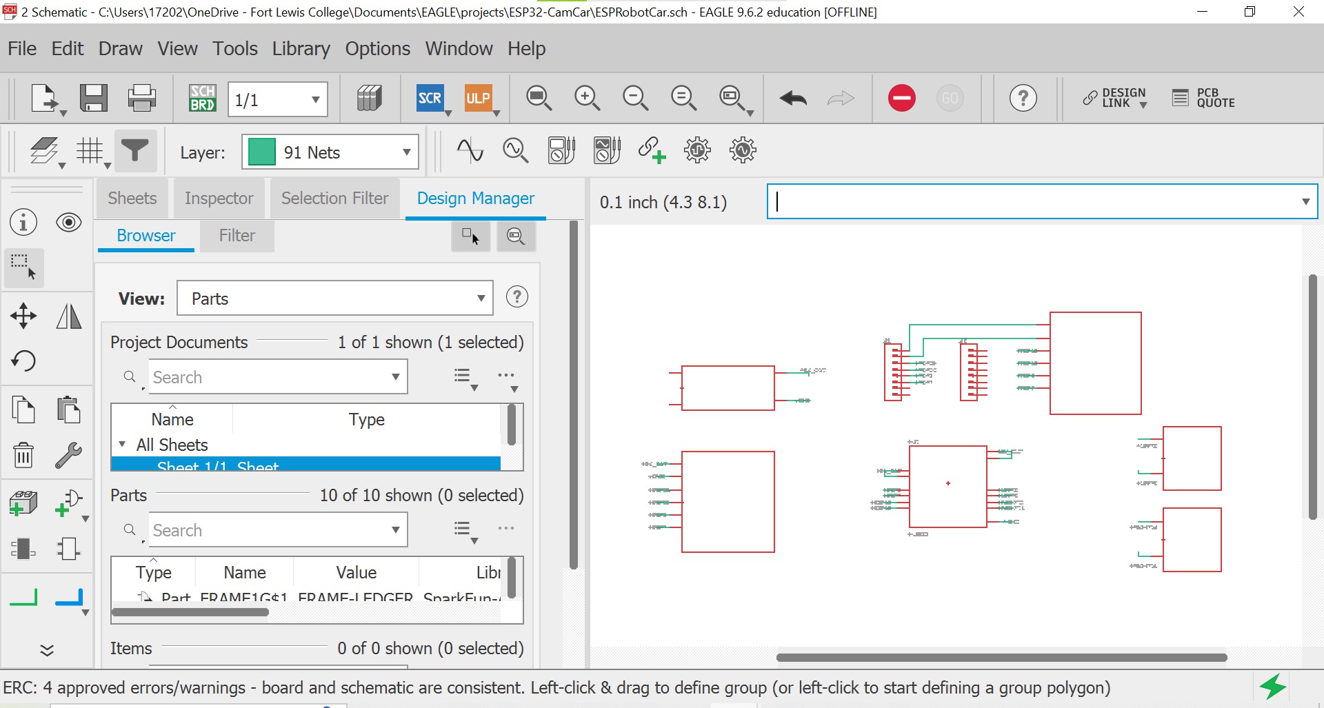The width and height of the screenshot is (1324, 708).
Task: Click the Filter tab button
Action: (237, 236)
